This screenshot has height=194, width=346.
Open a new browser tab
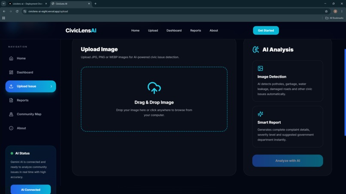click(x=95, y=3)
